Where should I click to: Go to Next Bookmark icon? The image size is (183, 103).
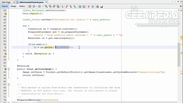(71, 6)
